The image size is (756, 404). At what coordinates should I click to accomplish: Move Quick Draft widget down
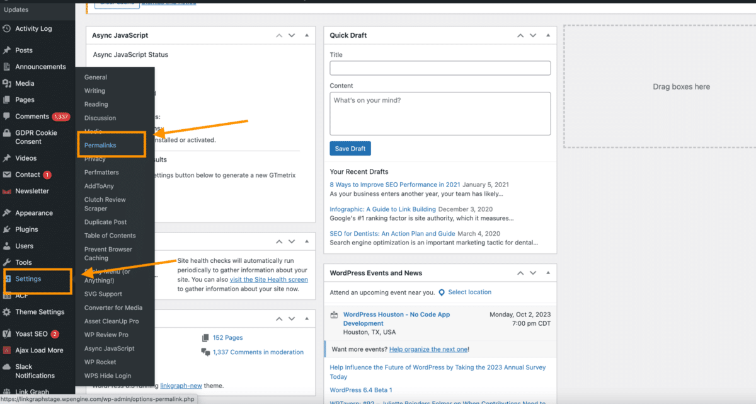tap(533, 35)
